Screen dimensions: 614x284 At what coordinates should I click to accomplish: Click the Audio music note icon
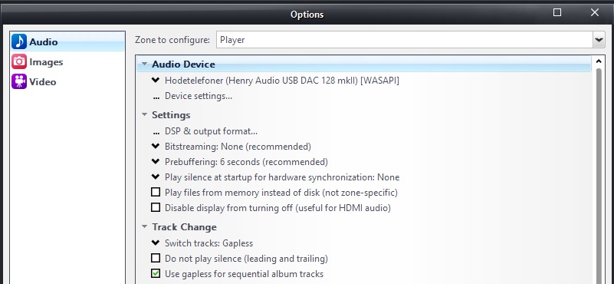(x=19, y=41)
